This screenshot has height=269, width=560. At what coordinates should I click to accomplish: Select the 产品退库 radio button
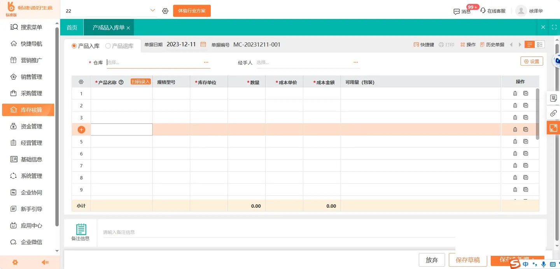[108, 46]
